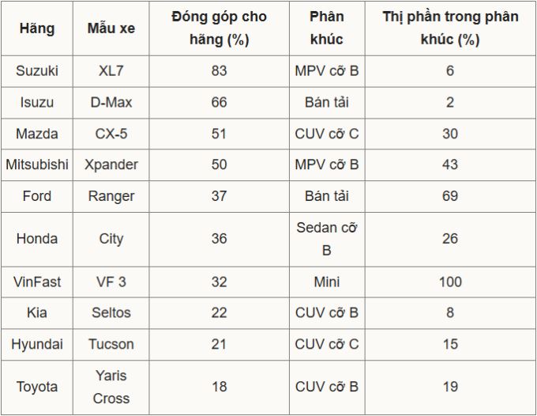Select the Suzuki brand cell
This screenshot has width=537, height=416.
click(36, 71)
